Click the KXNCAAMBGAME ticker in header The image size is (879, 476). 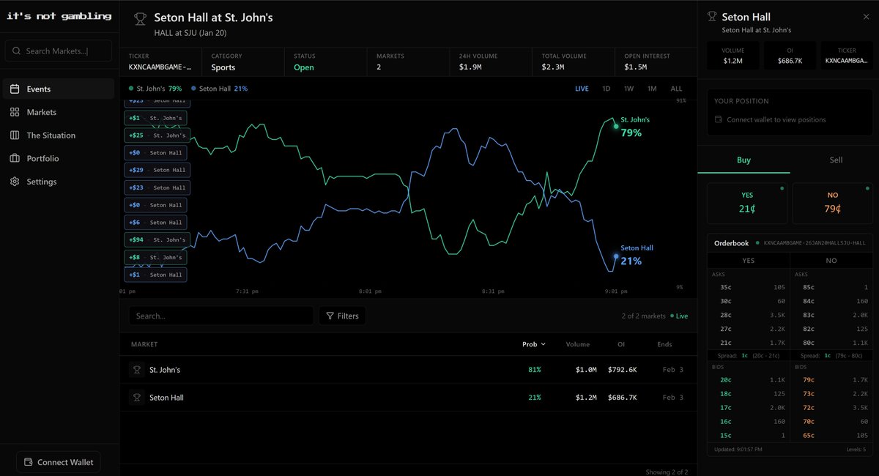160,67
